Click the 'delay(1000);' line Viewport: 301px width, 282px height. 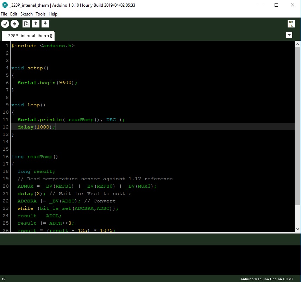coord(37,127)
